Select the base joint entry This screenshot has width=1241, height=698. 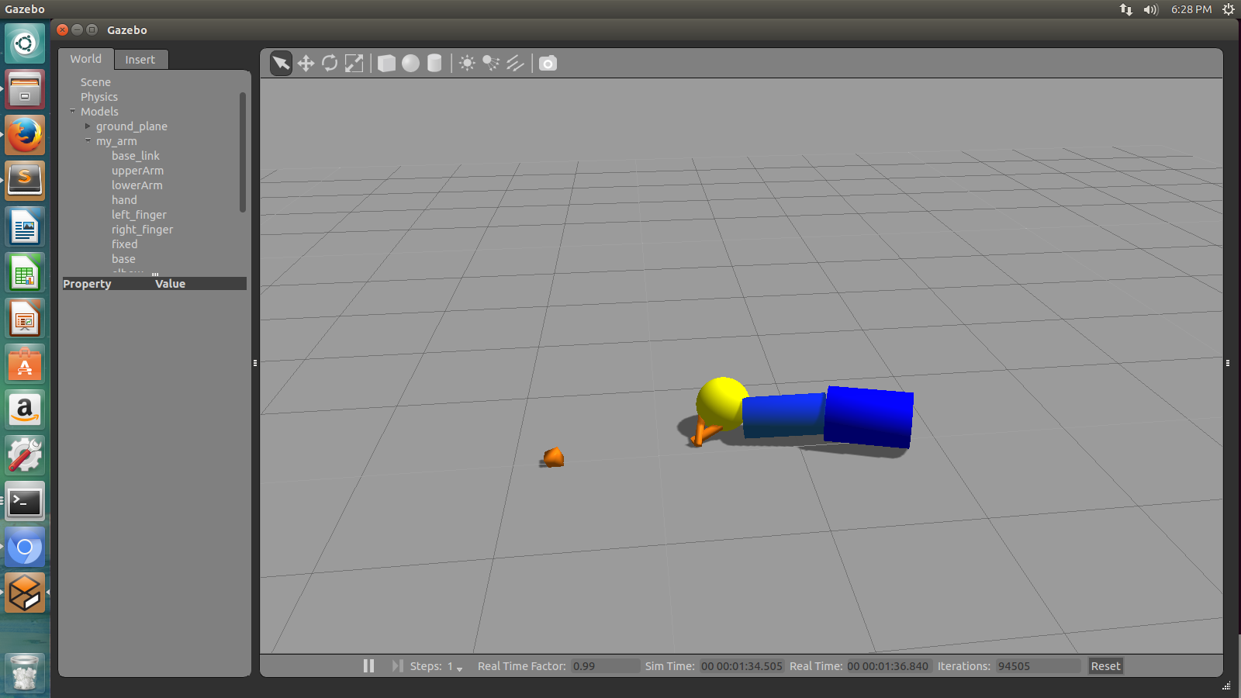pos(123,259)
